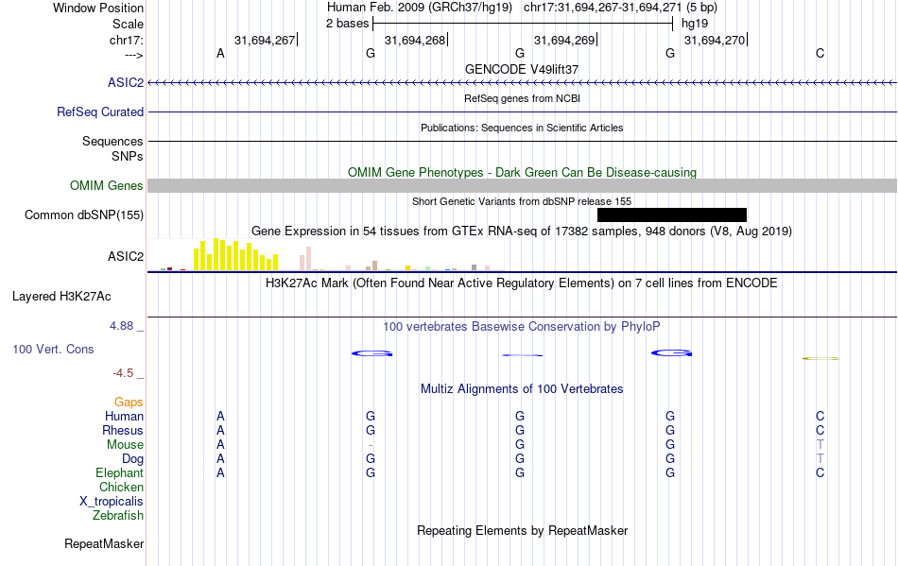Click the Window Position label
Image resolution: width=898 pixels, height=566 pixels.
[98, 8]
